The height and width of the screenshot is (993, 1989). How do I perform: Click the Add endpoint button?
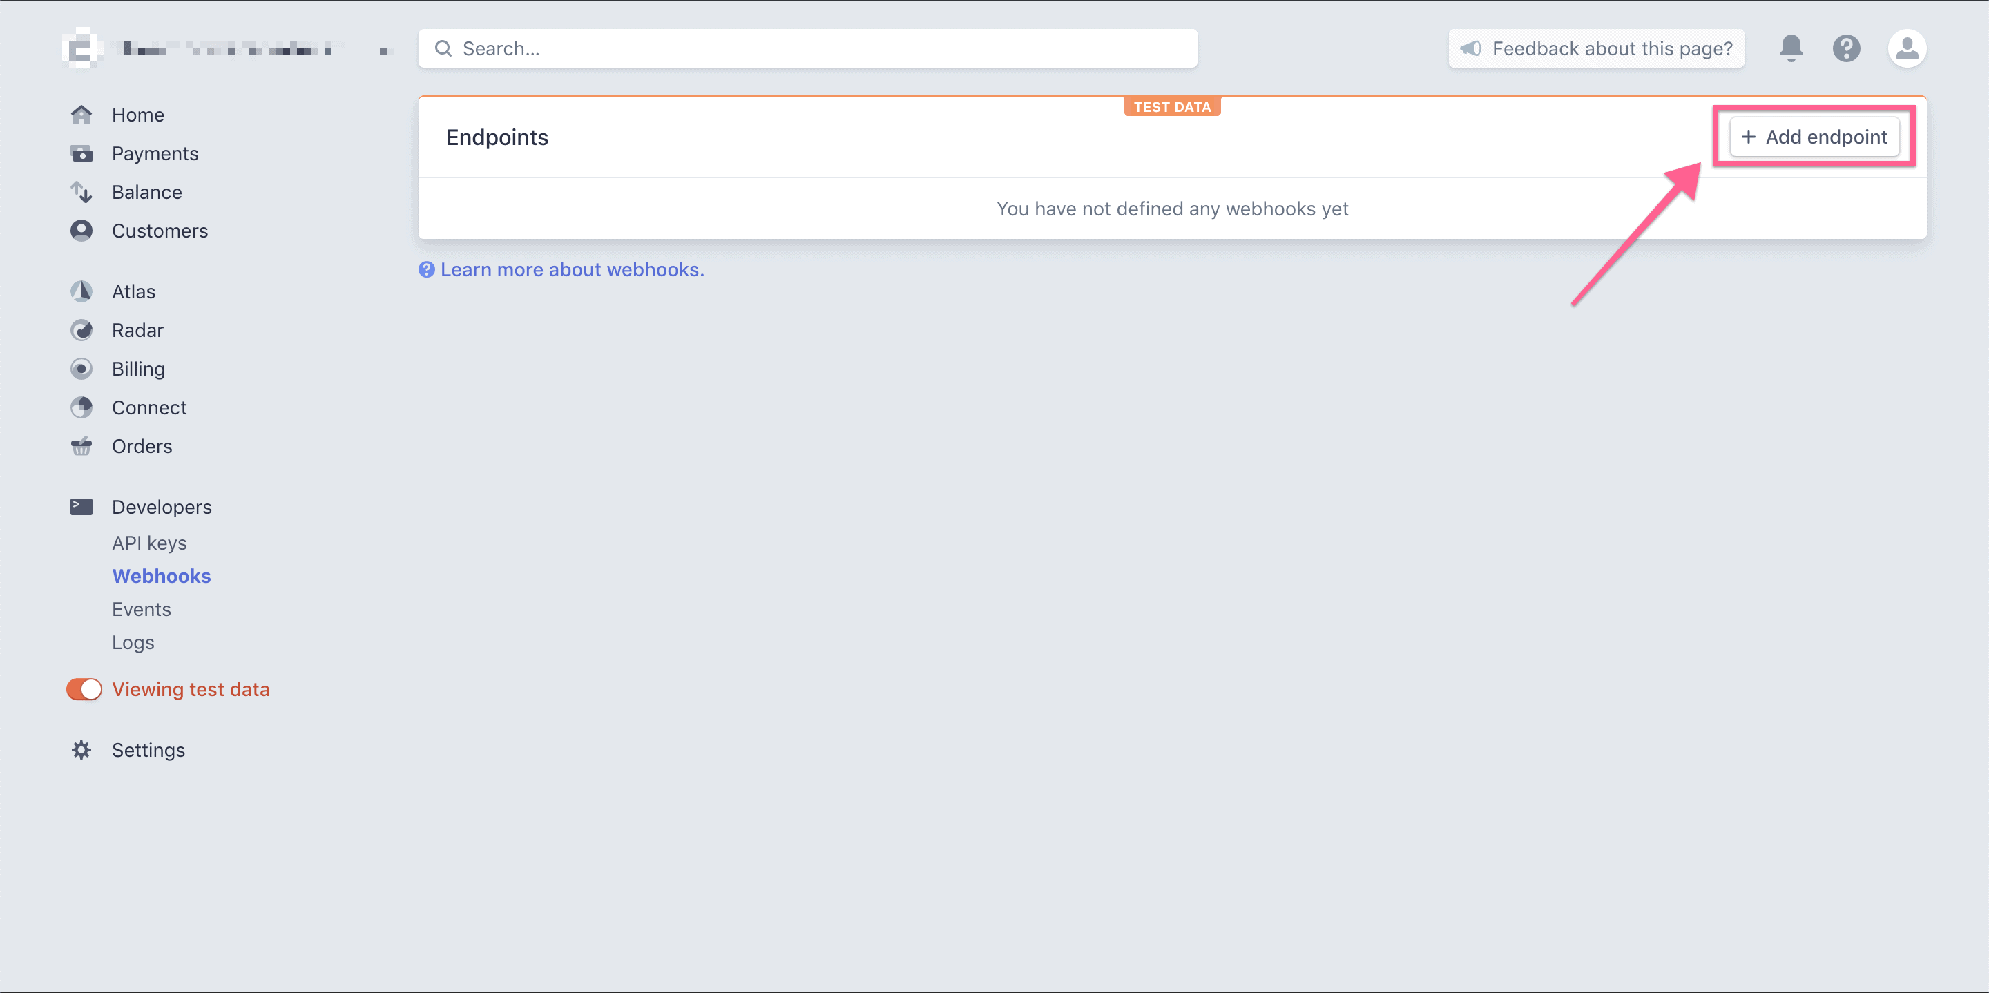click(1814, 137)
